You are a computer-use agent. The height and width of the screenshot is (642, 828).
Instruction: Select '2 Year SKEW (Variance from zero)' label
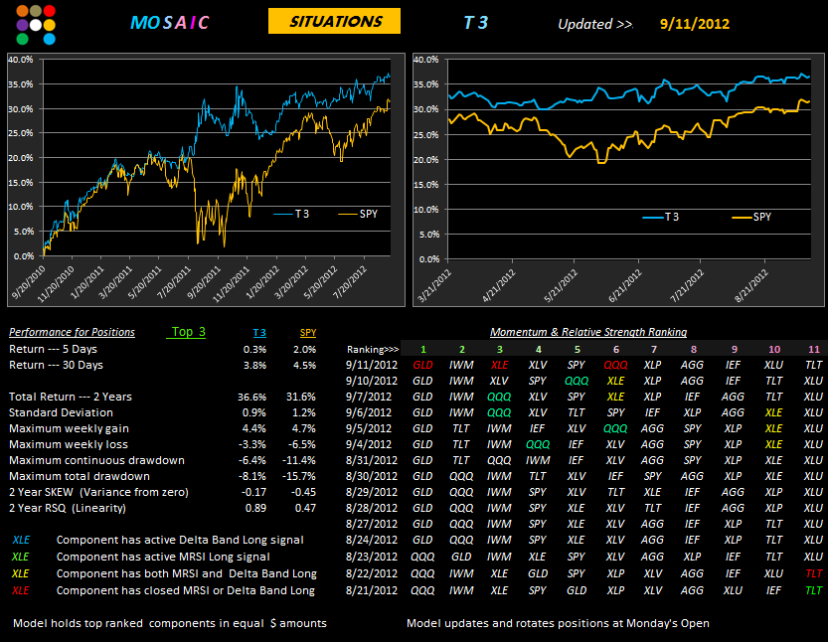(x=98, y=492)
